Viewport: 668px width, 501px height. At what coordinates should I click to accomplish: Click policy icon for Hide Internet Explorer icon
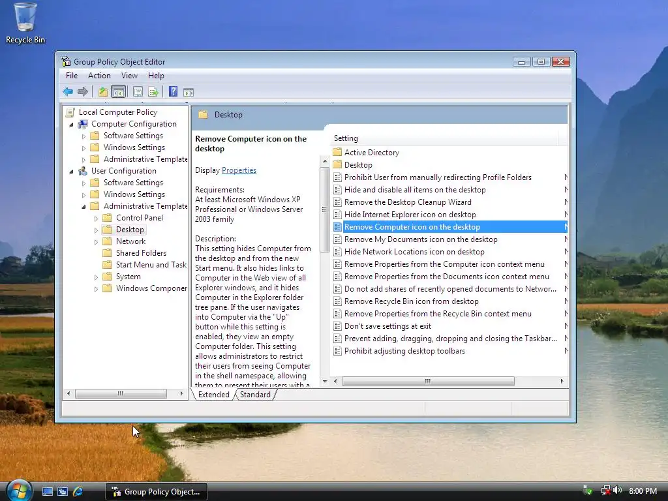(337, 214)
